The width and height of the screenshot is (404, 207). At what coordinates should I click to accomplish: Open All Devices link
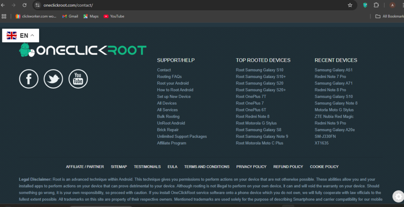(167, 103)
